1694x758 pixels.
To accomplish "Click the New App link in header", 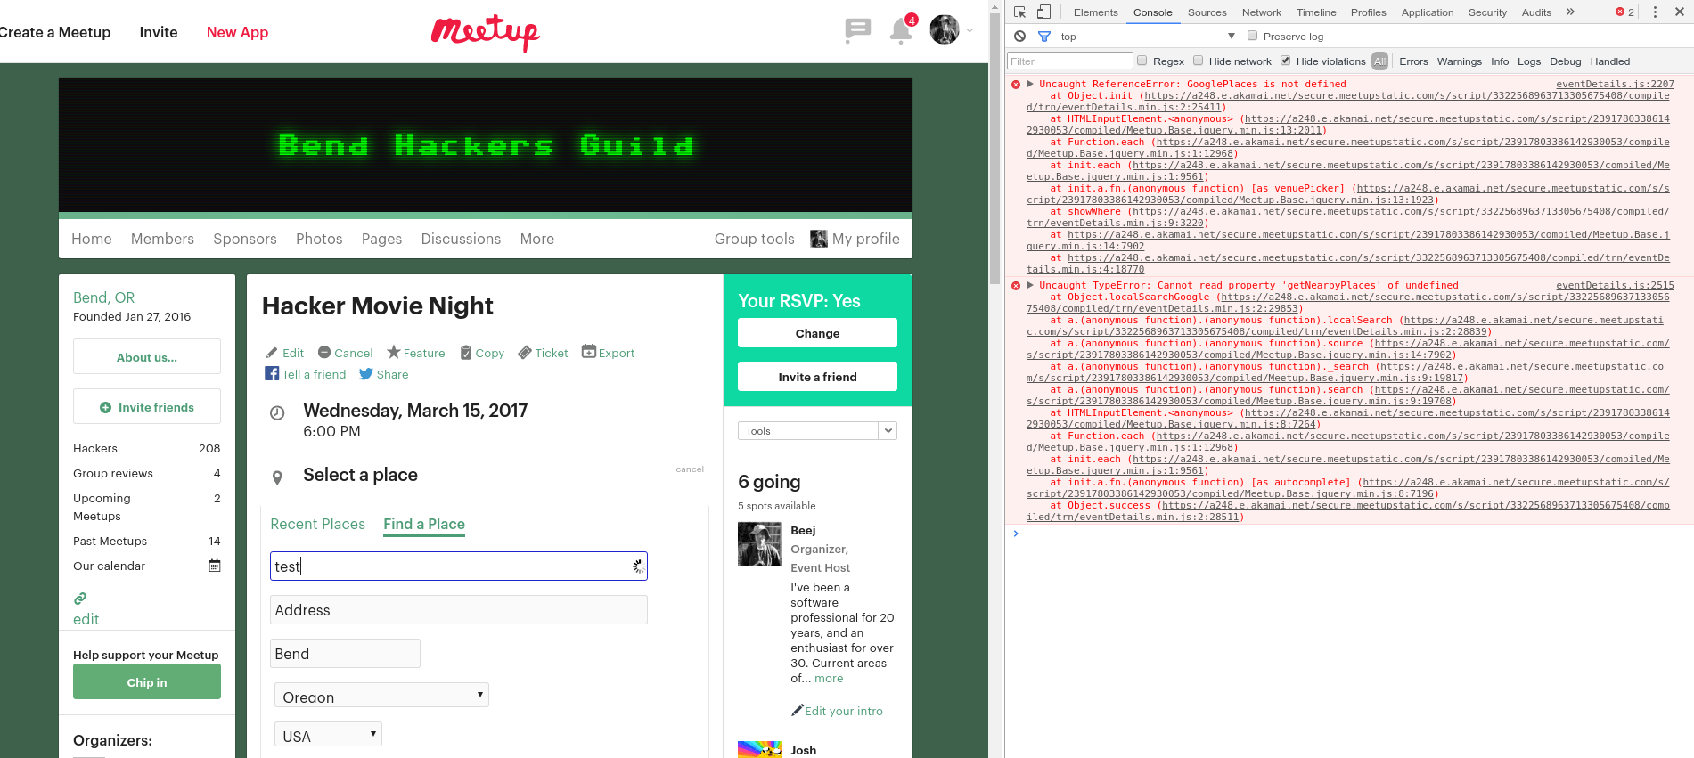I will (x=237, y=32).
